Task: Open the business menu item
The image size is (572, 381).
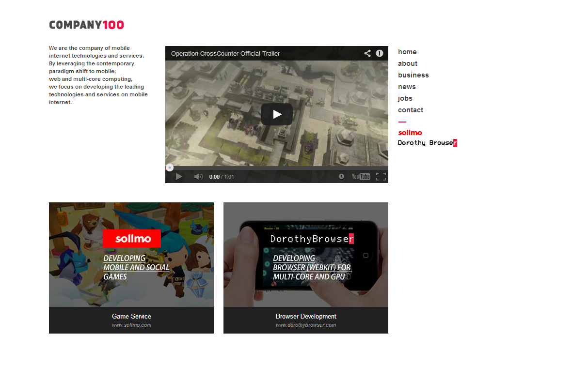Action: pos(413,76)
